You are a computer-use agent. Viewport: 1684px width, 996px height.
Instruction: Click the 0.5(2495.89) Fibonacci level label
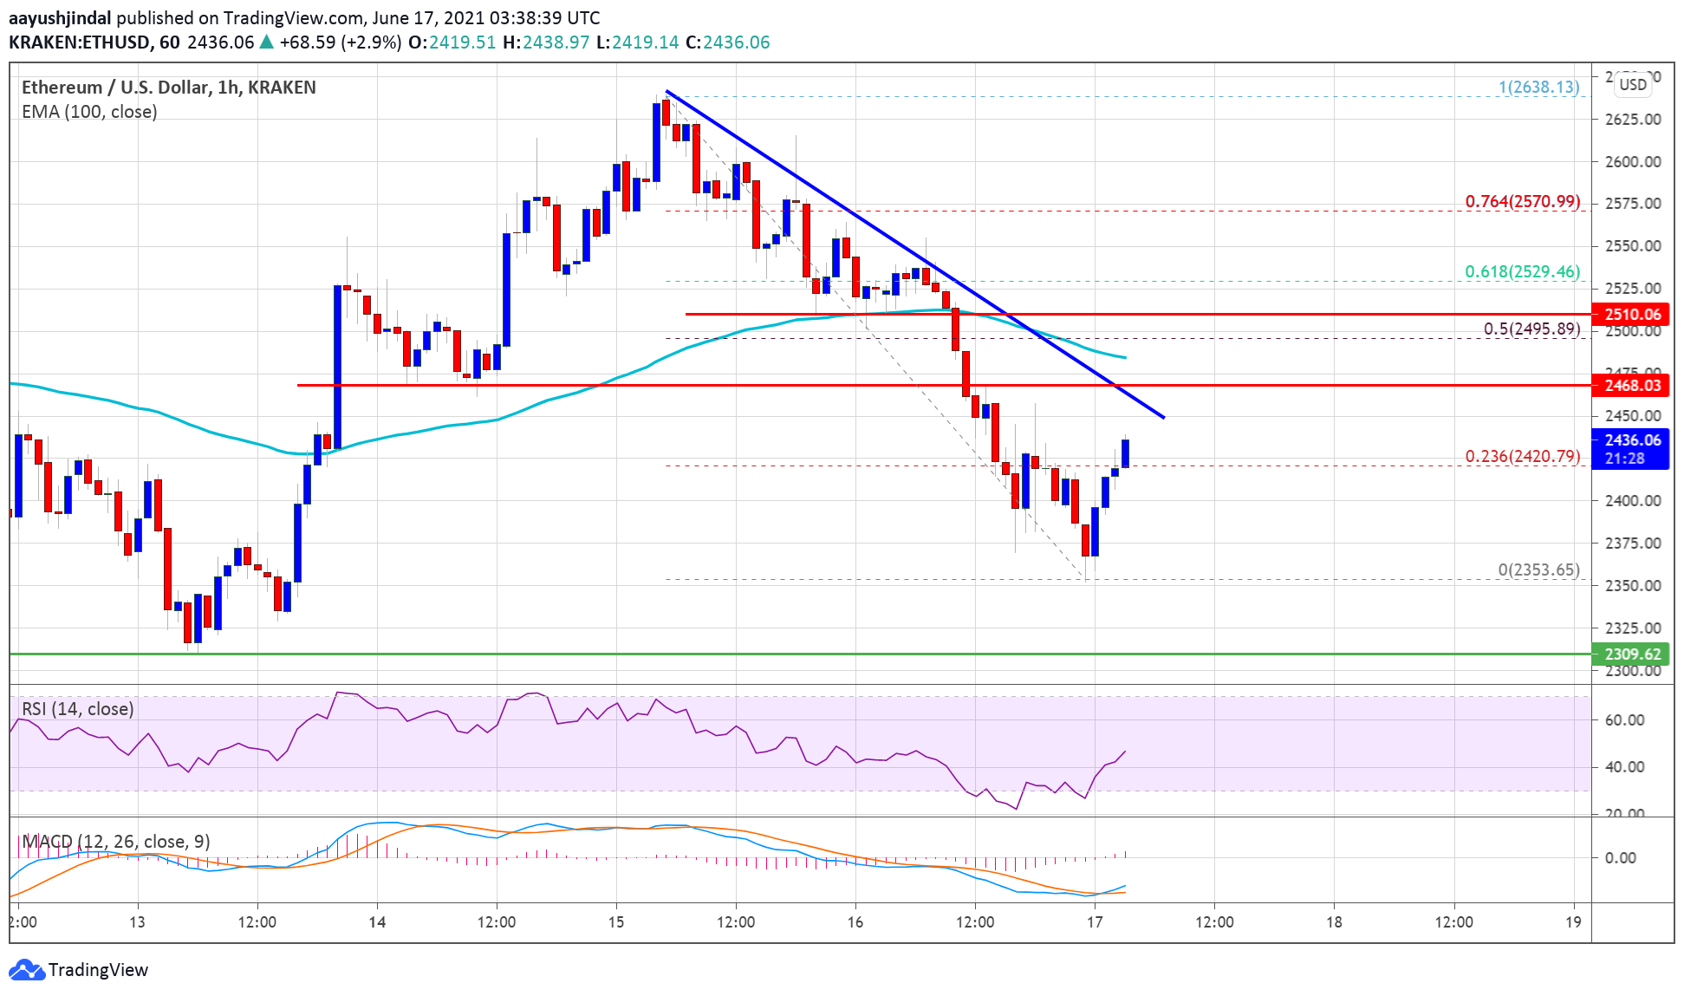(1531, 329)
